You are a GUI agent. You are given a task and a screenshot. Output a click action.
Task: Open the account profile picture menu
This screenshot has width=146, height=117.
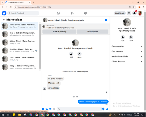tap(140, 13)
